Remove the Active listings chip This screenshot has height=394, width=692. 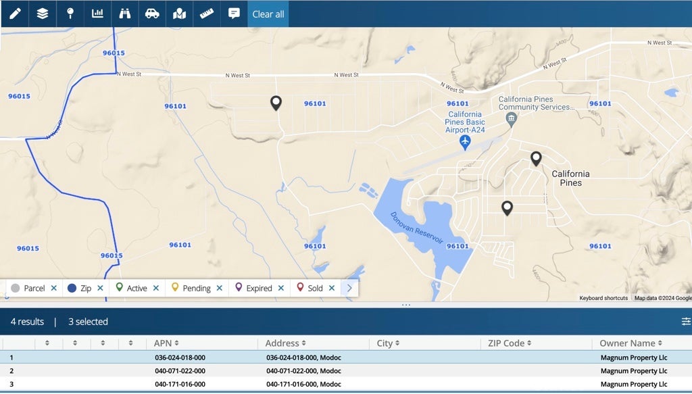(x=156, y=288)
